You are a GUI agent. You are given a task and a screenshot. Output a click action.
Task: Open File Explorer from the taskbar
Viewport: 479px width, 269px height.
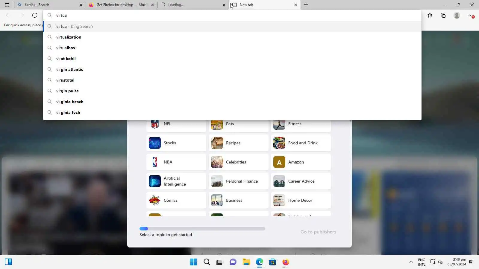246,262
